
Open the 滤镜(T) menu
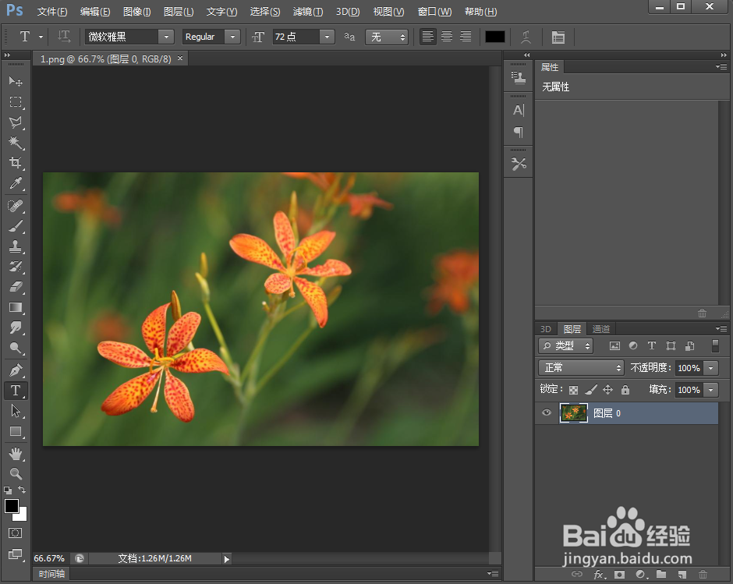[x=307, y=12]
